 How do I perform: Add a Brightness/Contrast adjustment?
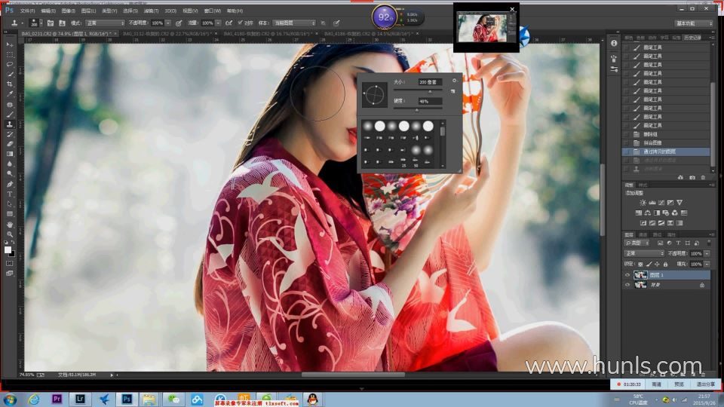click(643, 203)
